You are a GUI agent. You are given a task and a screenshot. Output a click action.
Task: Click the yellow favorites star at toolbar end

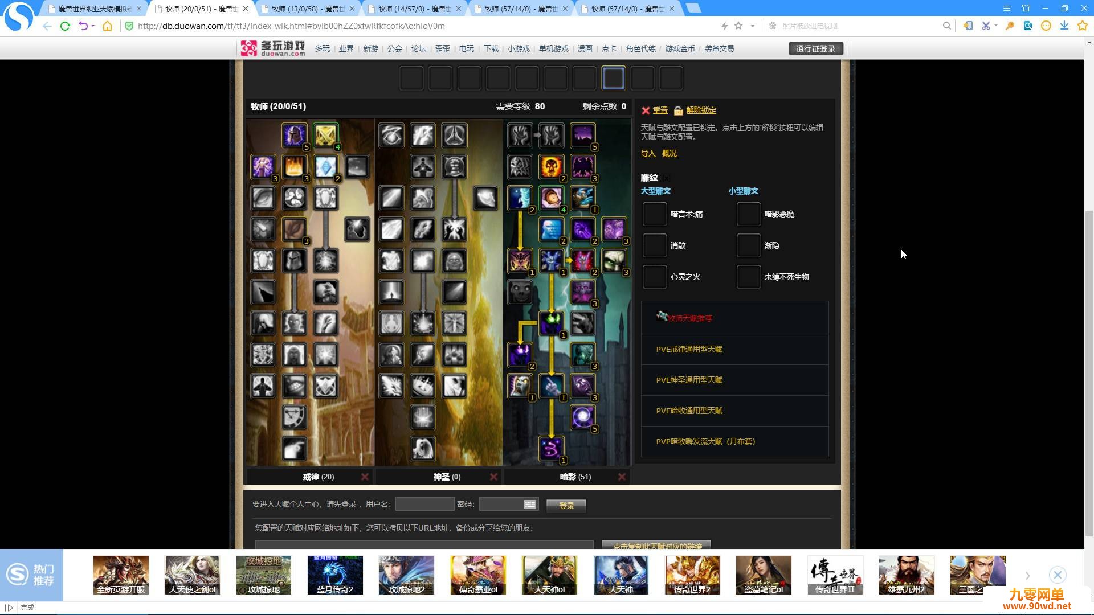(1082, 26)
